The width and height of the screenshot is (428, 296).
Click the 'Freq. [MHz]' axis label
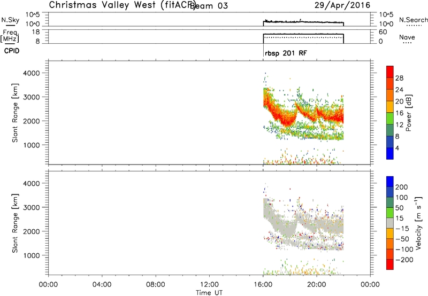coord(10,36)
